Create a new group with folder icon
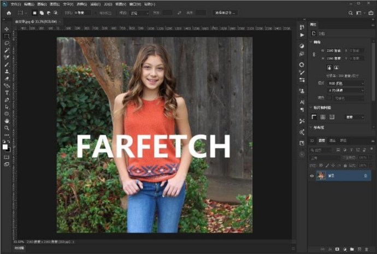The height and width of the screenshot is (254, 377). coord(352,250)
